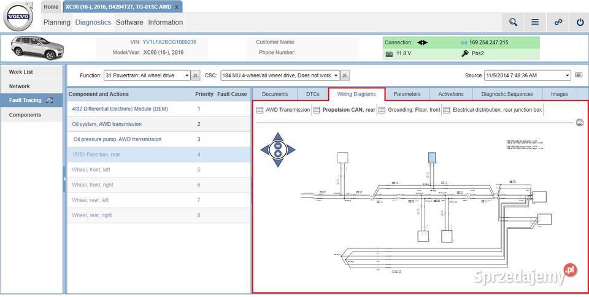Viewport: 589px width, 297px height.
Task: Select Wheel, front, left row
Action: pyautogui.click(x=158, y=170)
